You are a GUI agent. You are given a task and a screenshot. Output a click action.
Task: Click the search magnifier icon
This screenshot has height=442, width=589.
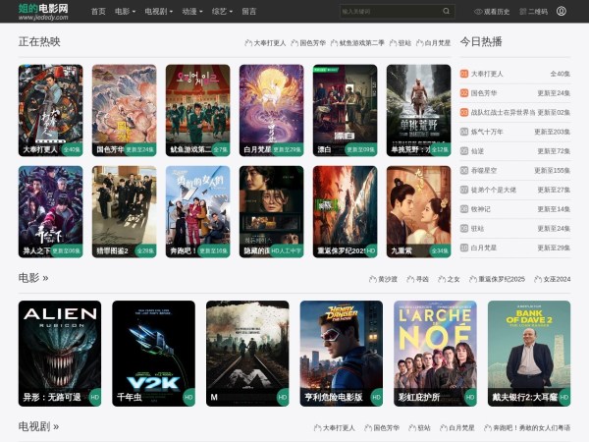448,12
